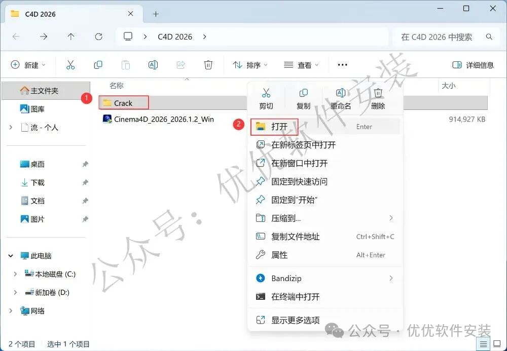Image resolution: width=507 pixels, height=351 pixels.
Task: Switch to large thumbnails view icon
Action: tap(497, 344)
